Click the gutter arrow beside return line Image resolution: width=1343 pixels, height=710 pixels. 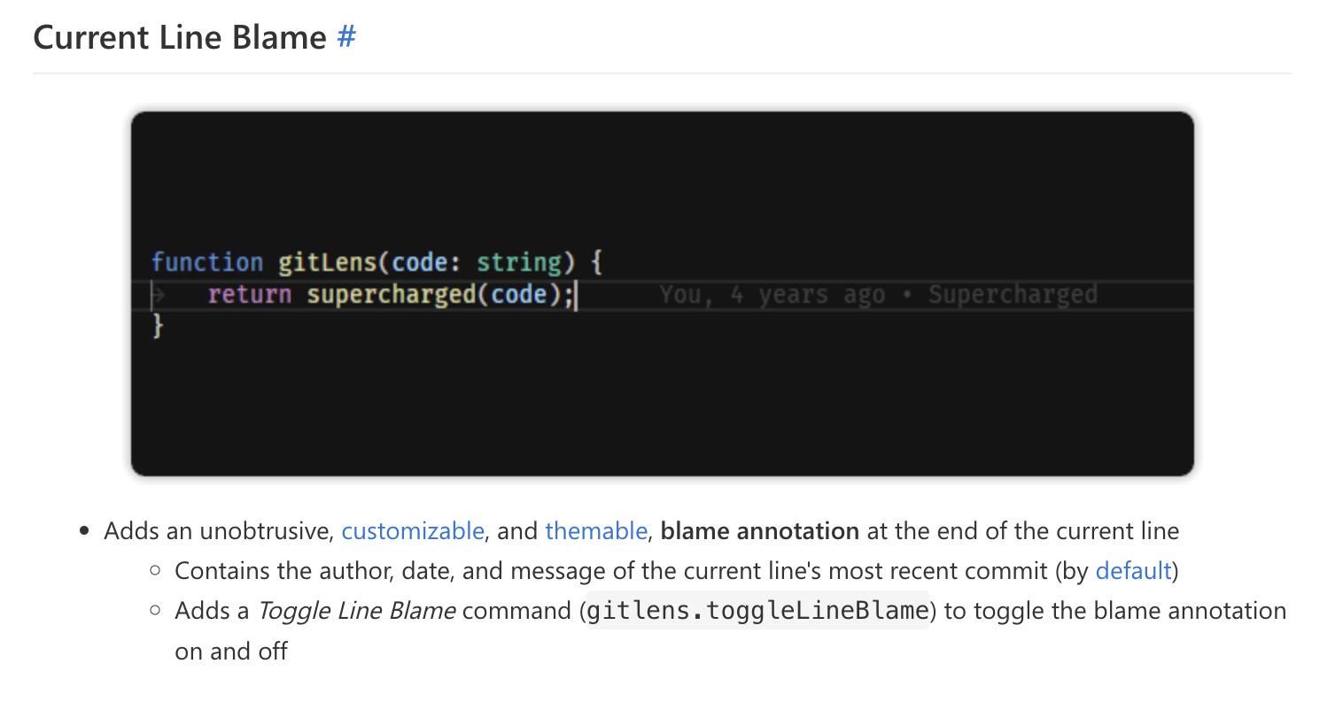pos(158,292)
